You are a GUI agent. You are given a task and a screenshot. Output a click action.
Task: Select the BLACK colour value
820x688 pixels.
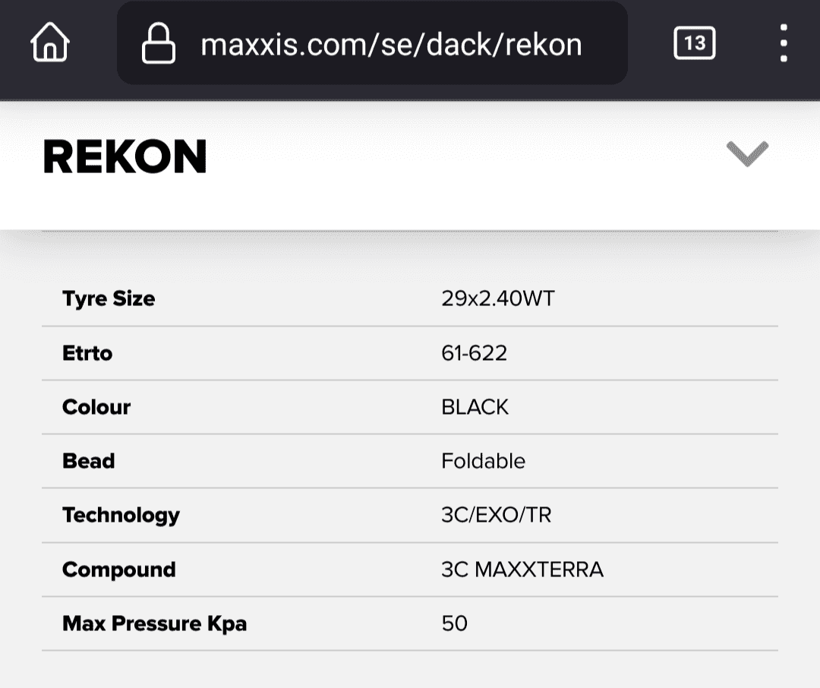click(475, 407)
